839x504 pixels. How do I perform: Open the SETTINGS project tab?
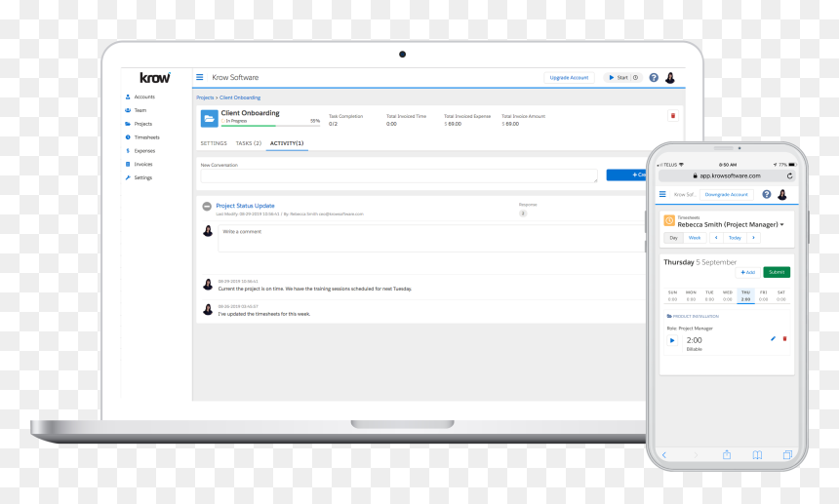pyautogui.click(x=214, y=143)
